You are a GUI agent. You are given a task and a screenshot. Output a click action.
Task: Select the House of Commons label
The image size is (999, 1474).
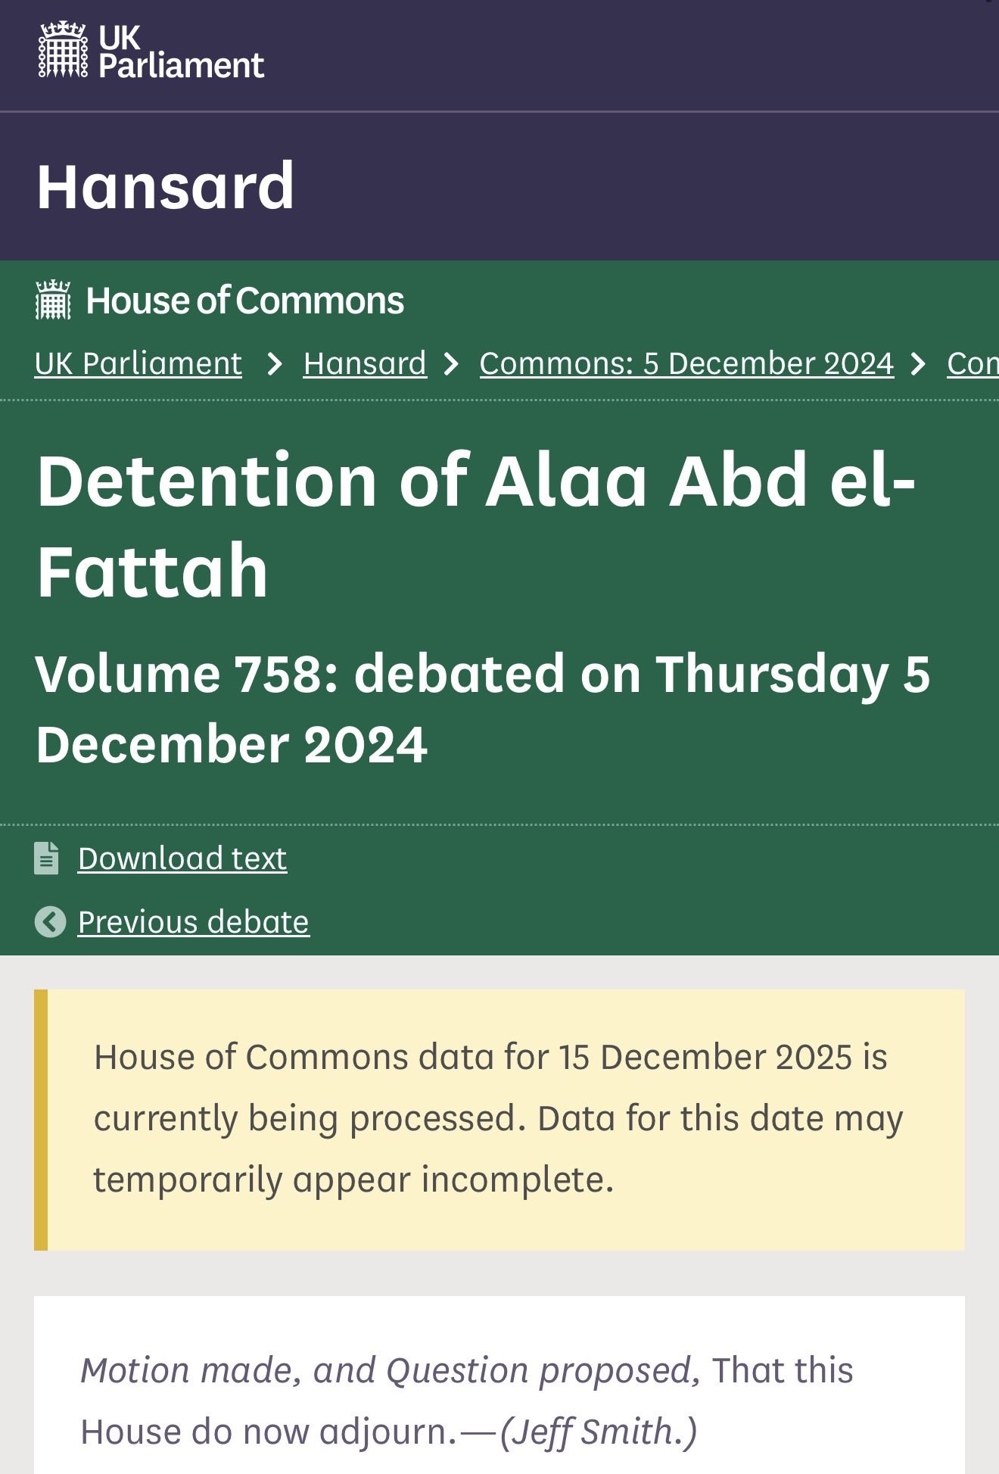244,301
